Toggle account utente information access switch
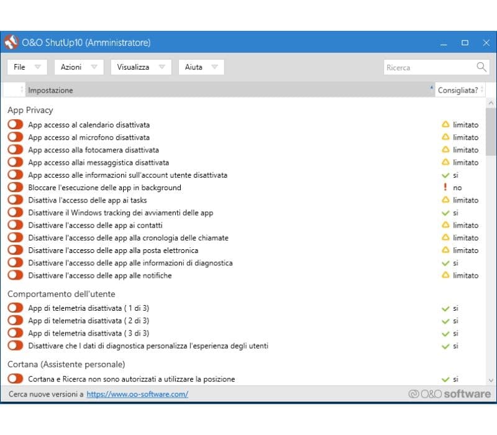Viewport: 497px width, 435px height. [x=16, y=175]
